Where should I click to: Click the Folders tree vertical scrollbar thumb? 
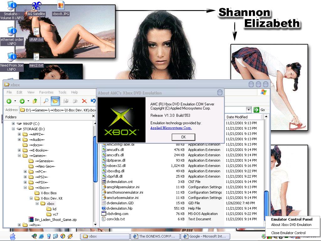[95, 159]
